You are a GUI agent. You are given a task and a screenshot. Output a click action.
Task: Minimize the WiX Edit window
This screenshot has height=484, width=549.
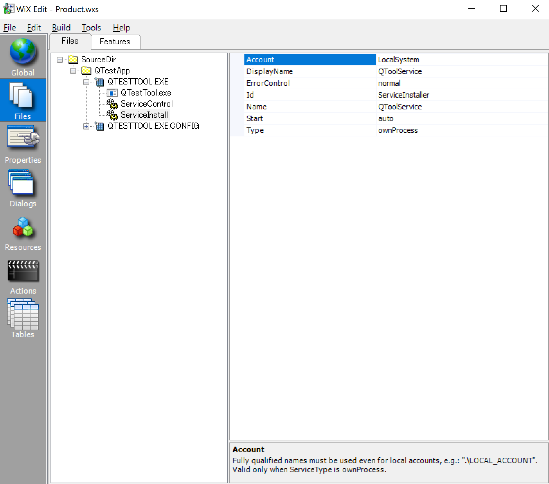(471, 9)
